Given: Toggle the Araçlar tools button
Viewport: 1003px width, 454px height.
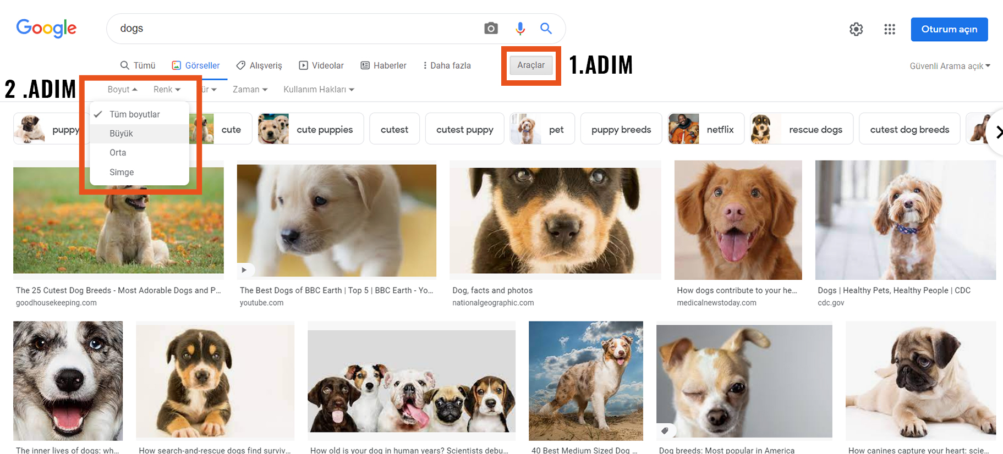Looking at the screenshot, I should tap(531, 65).
